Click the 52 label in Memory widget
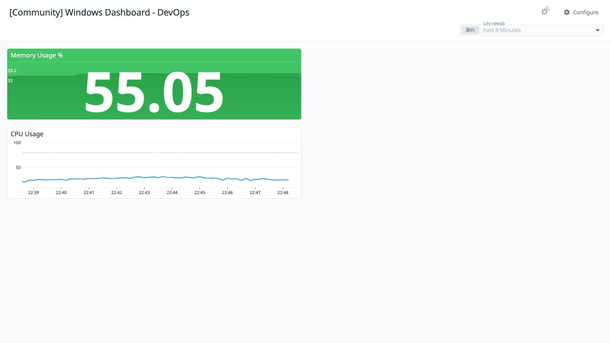 (x=10, y=81)
